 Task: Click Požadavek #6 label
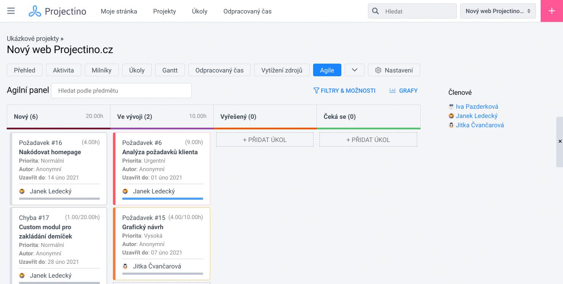(142, 143)
